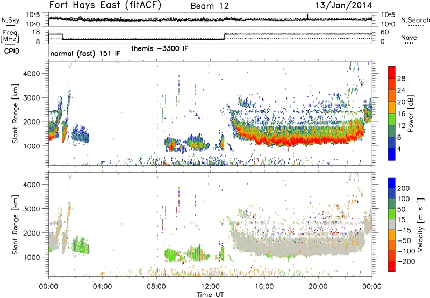The image size is (430, 298).
Task: Click the title 'Fort Hays East (fitACF)'
Action: [x=105, y=5]
